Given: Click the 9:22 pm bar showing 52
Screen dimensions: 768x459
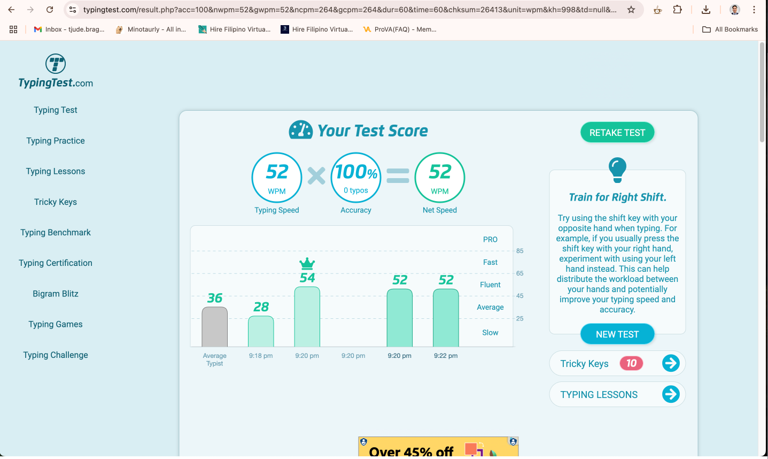Looking at the screenshot, I should coord(446,318).
